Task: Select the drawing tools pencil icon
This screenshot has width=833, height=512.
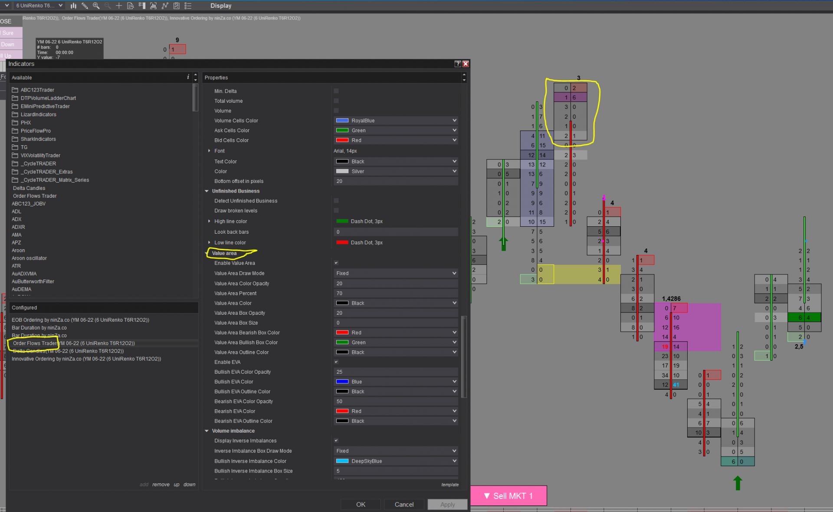Action: pyautogui.click(x=85, y=6)
